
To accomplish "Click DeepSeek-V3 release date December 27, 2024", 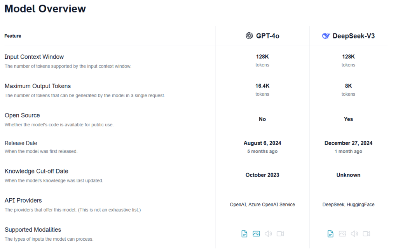I will coord(348,143).
